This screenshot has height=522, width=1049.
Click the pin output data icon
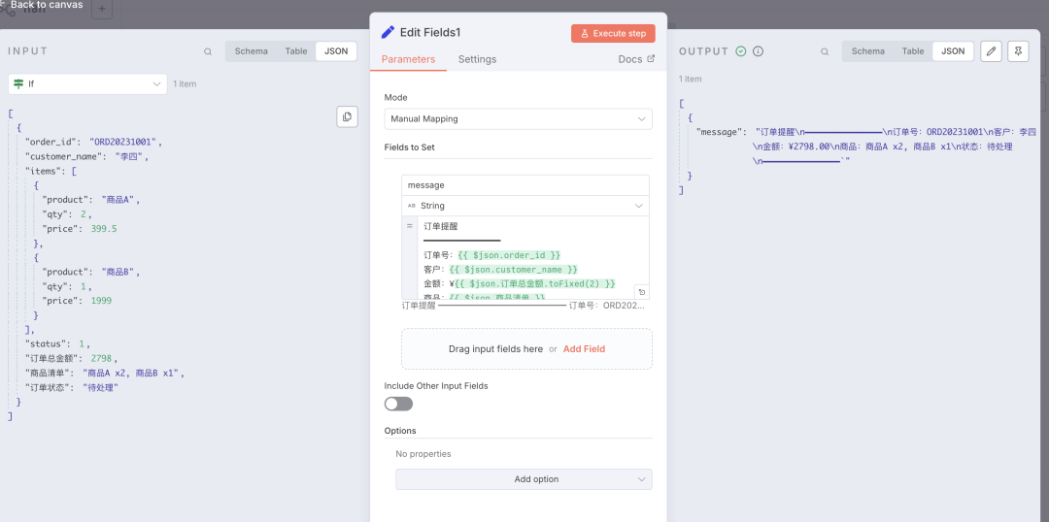1018,51
